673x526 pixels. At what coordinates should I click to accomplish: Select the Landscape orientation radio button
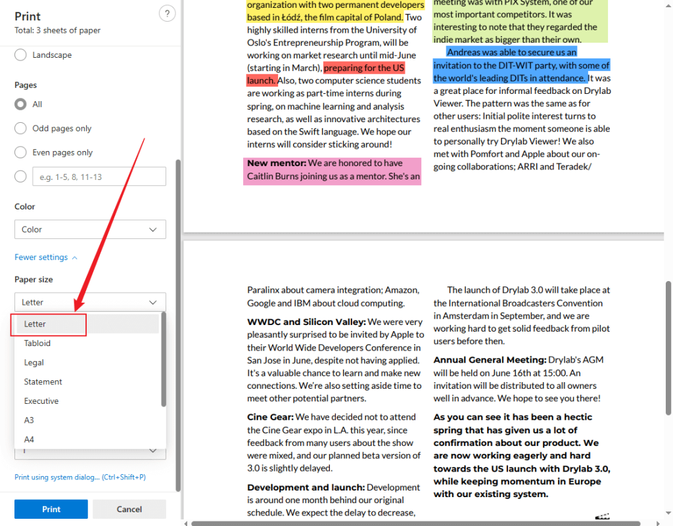coord(21,55)
